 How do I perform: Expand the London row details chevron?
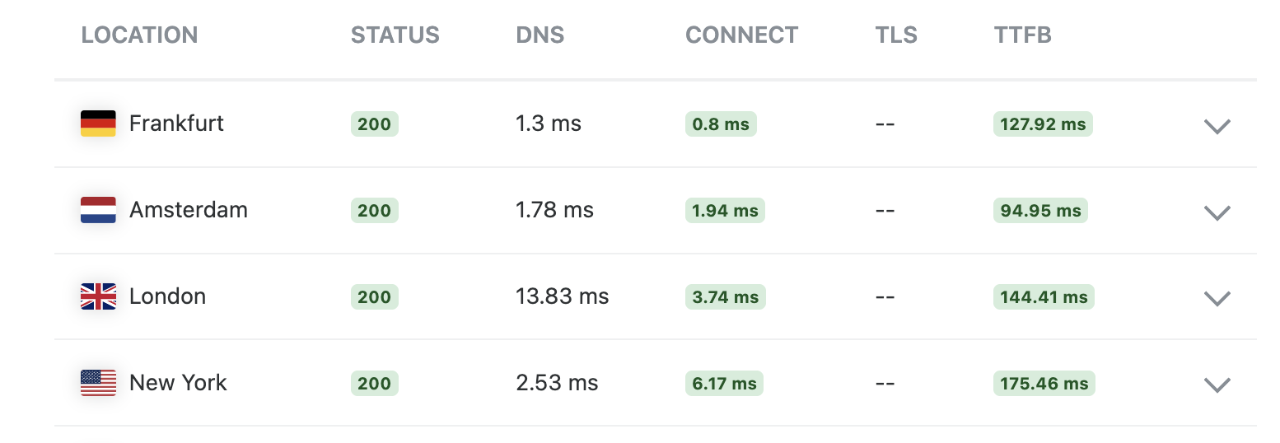tap(1217, 298)
